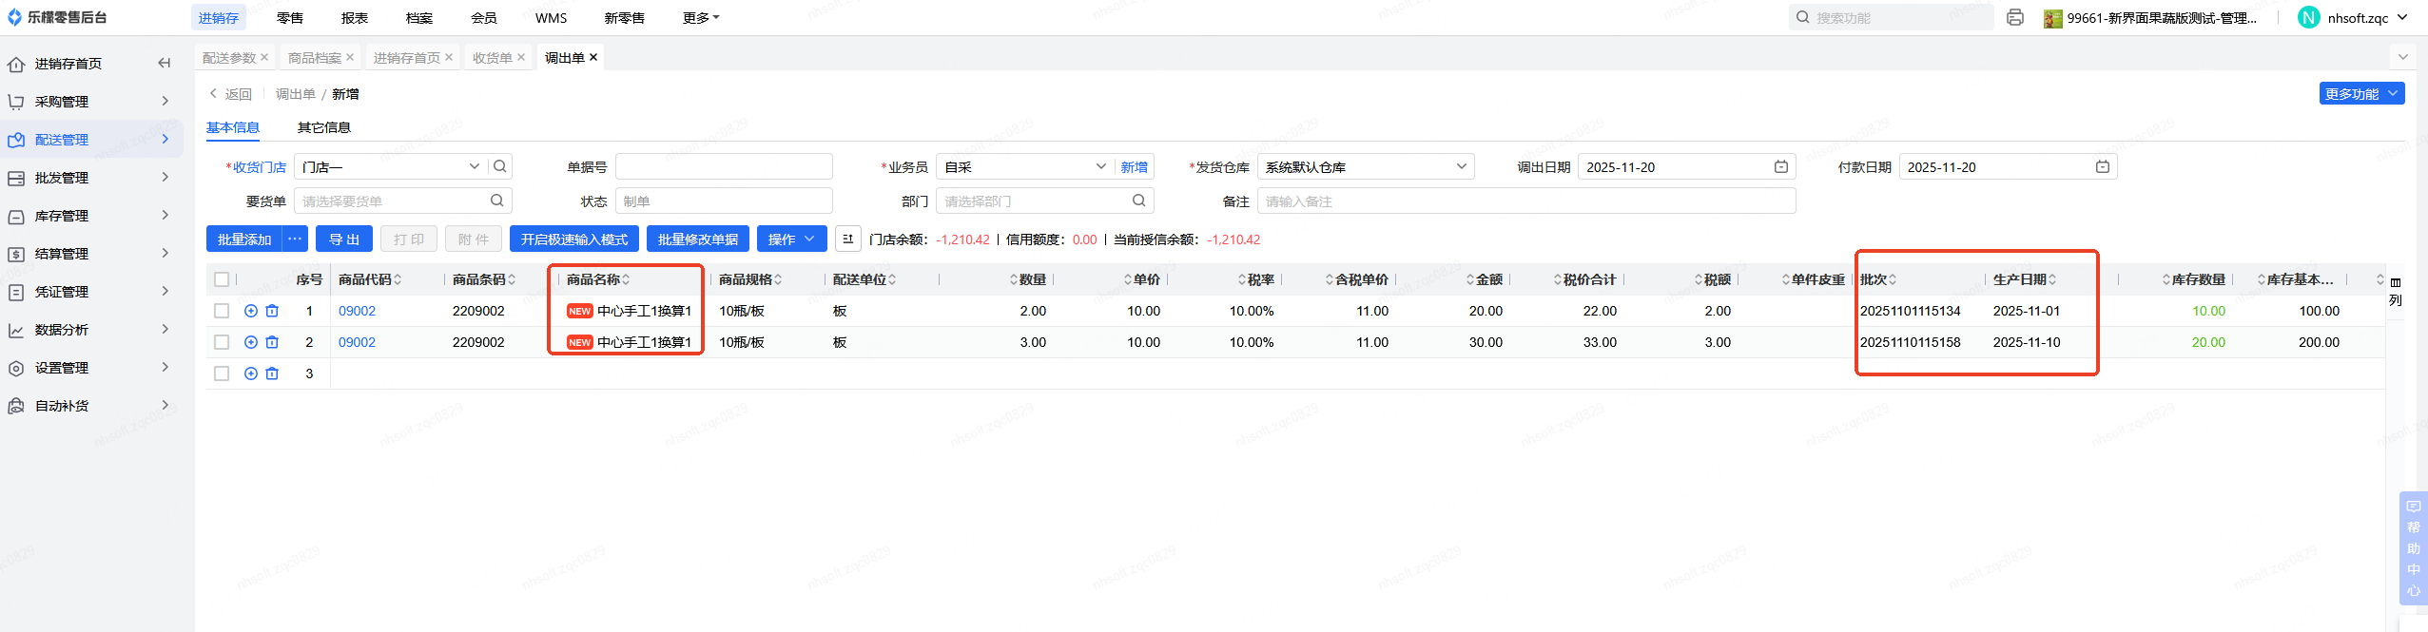
Task: Tick the checkbox for row 1
Action: coord(222,311)
